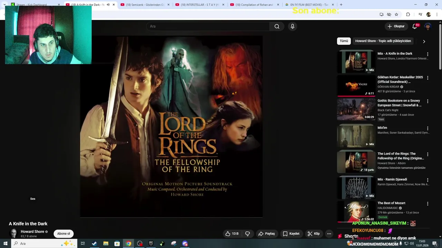
Task: Subscribe with Abone ol button
Action: click(64, 234)
